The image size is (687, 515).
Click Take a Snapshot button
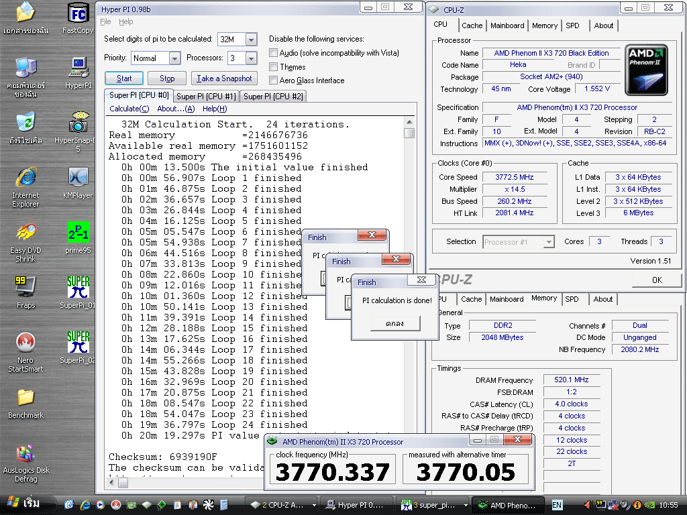pos(224,78)
